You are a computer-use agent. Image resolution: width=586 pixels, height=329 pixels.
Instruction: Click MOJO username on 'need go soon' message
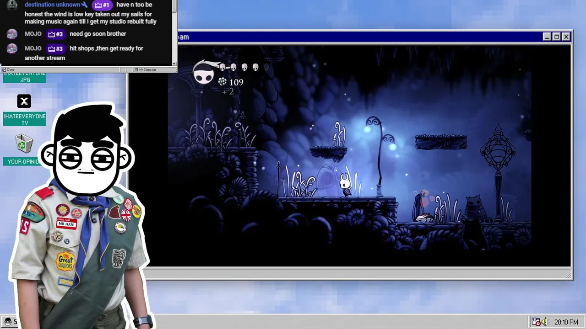(33, 34)
